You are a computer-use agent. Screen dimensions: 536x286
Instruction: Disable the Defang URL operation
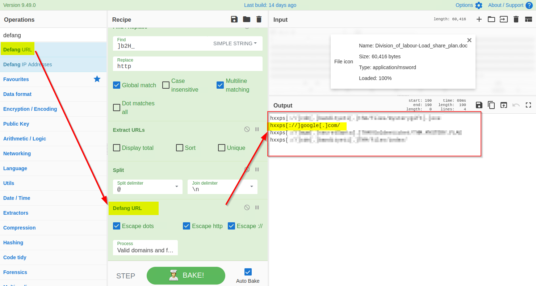[x=247, y=207]
